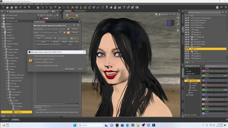Expand Genesis 3 Male category

click(x=4, y=52)
